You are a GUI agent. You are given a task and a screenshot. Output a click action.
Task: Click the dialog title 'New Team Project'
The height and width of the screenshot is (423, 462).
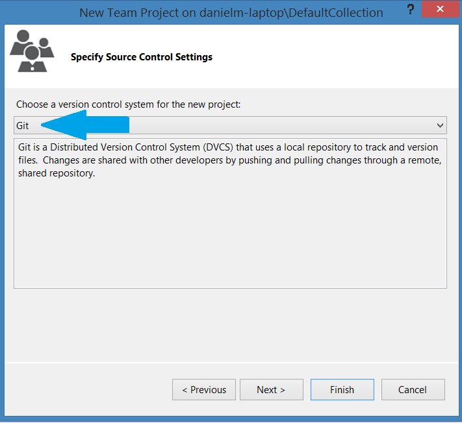[231, 12]
